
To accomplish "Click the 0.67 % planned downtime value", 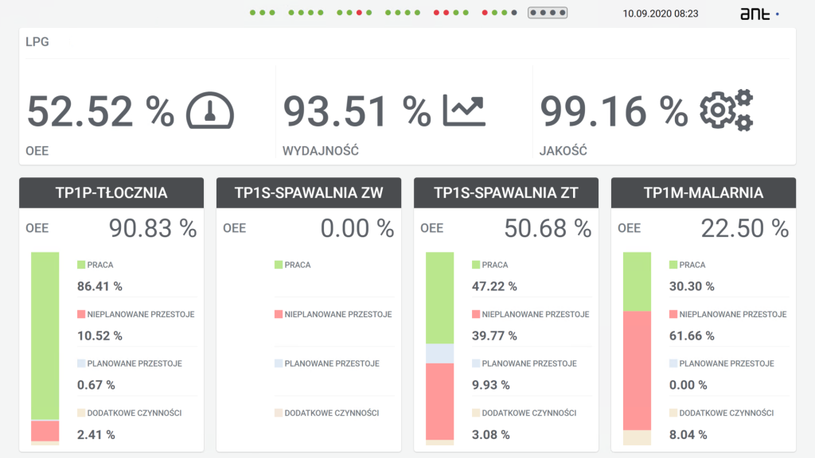I will (96, 385).
